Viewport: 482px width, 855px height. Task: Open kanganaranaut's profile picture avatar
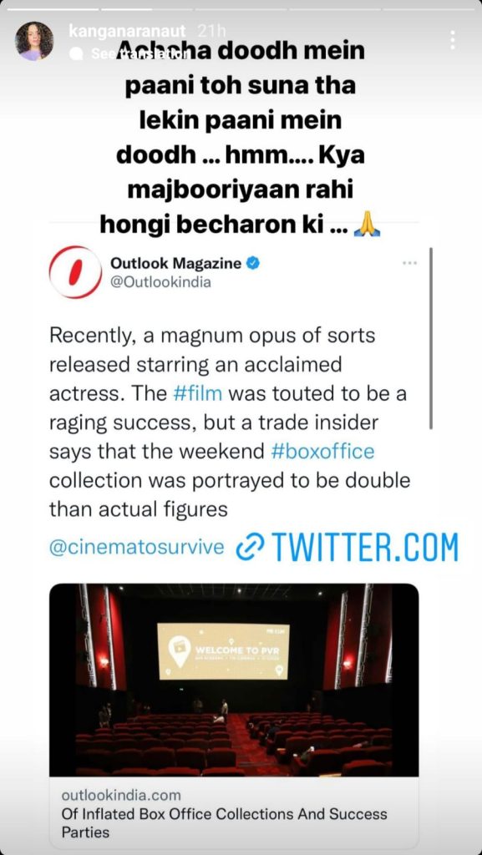pos(33,41)
